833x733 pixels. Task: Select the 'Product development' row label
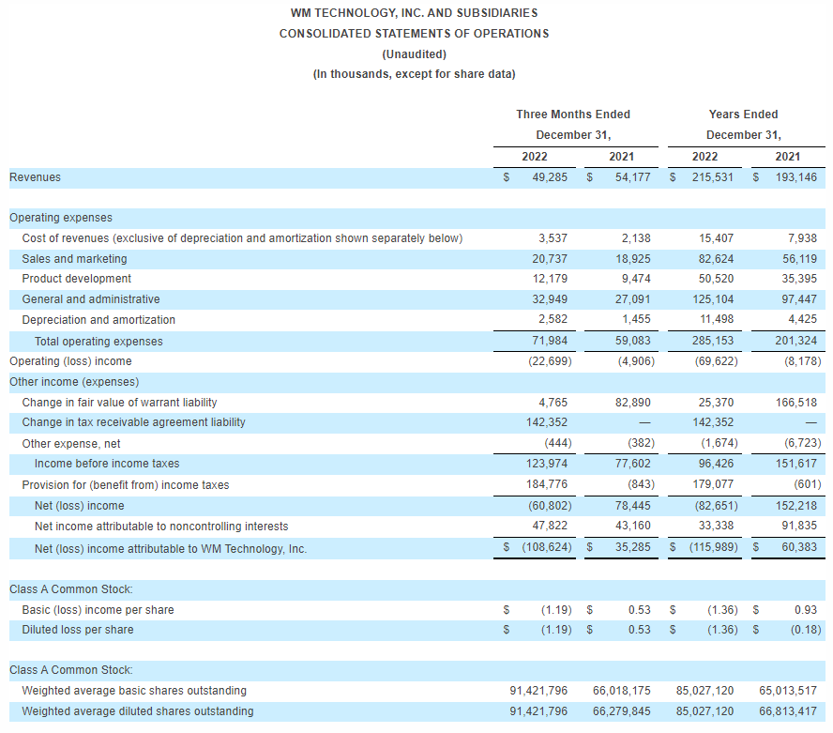coord(76,279)
